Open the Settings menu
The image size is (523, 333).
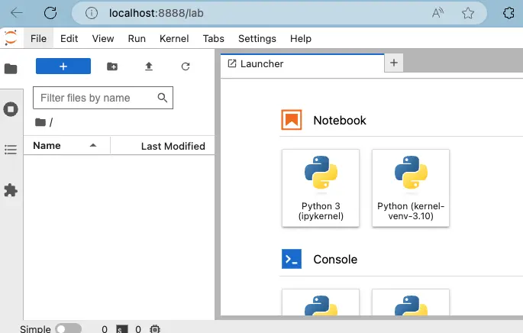[257, 39]
